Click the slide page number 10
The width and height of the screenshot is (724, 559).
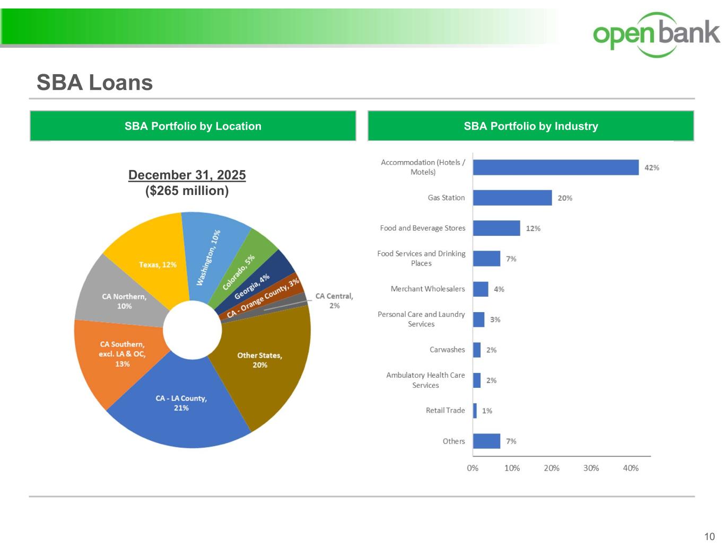pyautogui.click(x=709, y=537)
